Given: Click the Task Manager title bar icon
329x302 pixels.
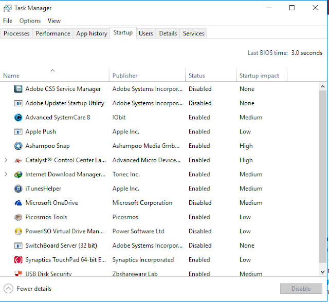Looking at the screenshot, I should coord(8,8).
